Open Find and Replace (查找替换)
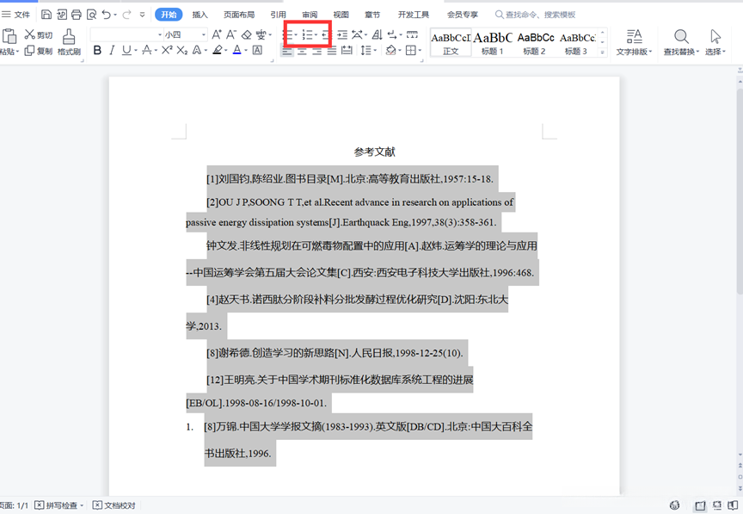Viewport: 743px width, 514px height. (x=681, y=42)
